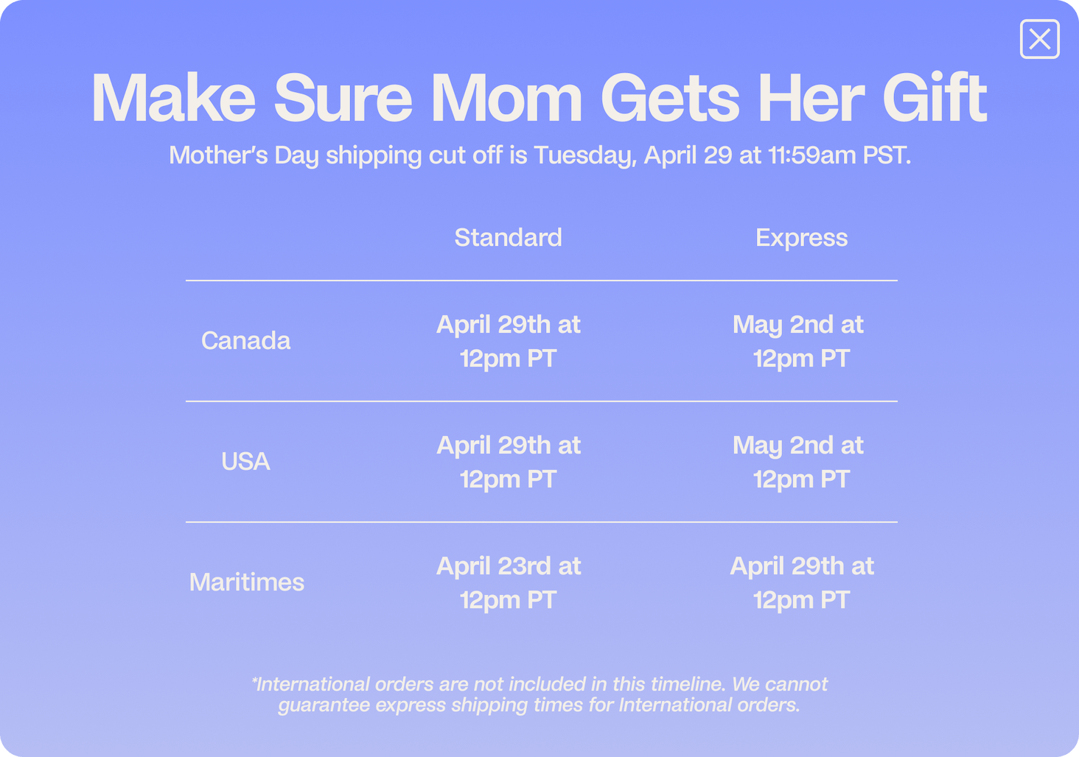Click the Canada row label
This screenshot has width=1079, height=757.
[245, 341]
